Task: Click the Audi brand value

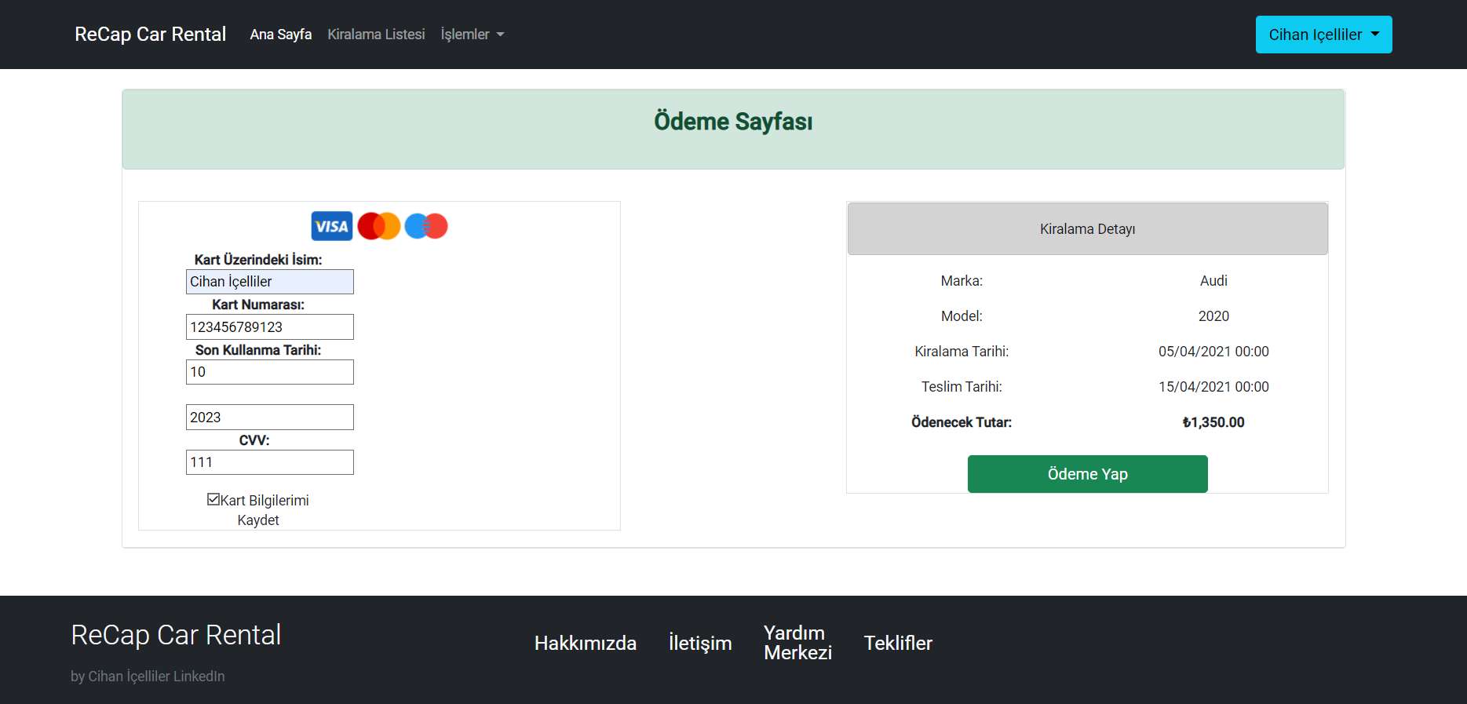Action: click(x=1213, y=281)
